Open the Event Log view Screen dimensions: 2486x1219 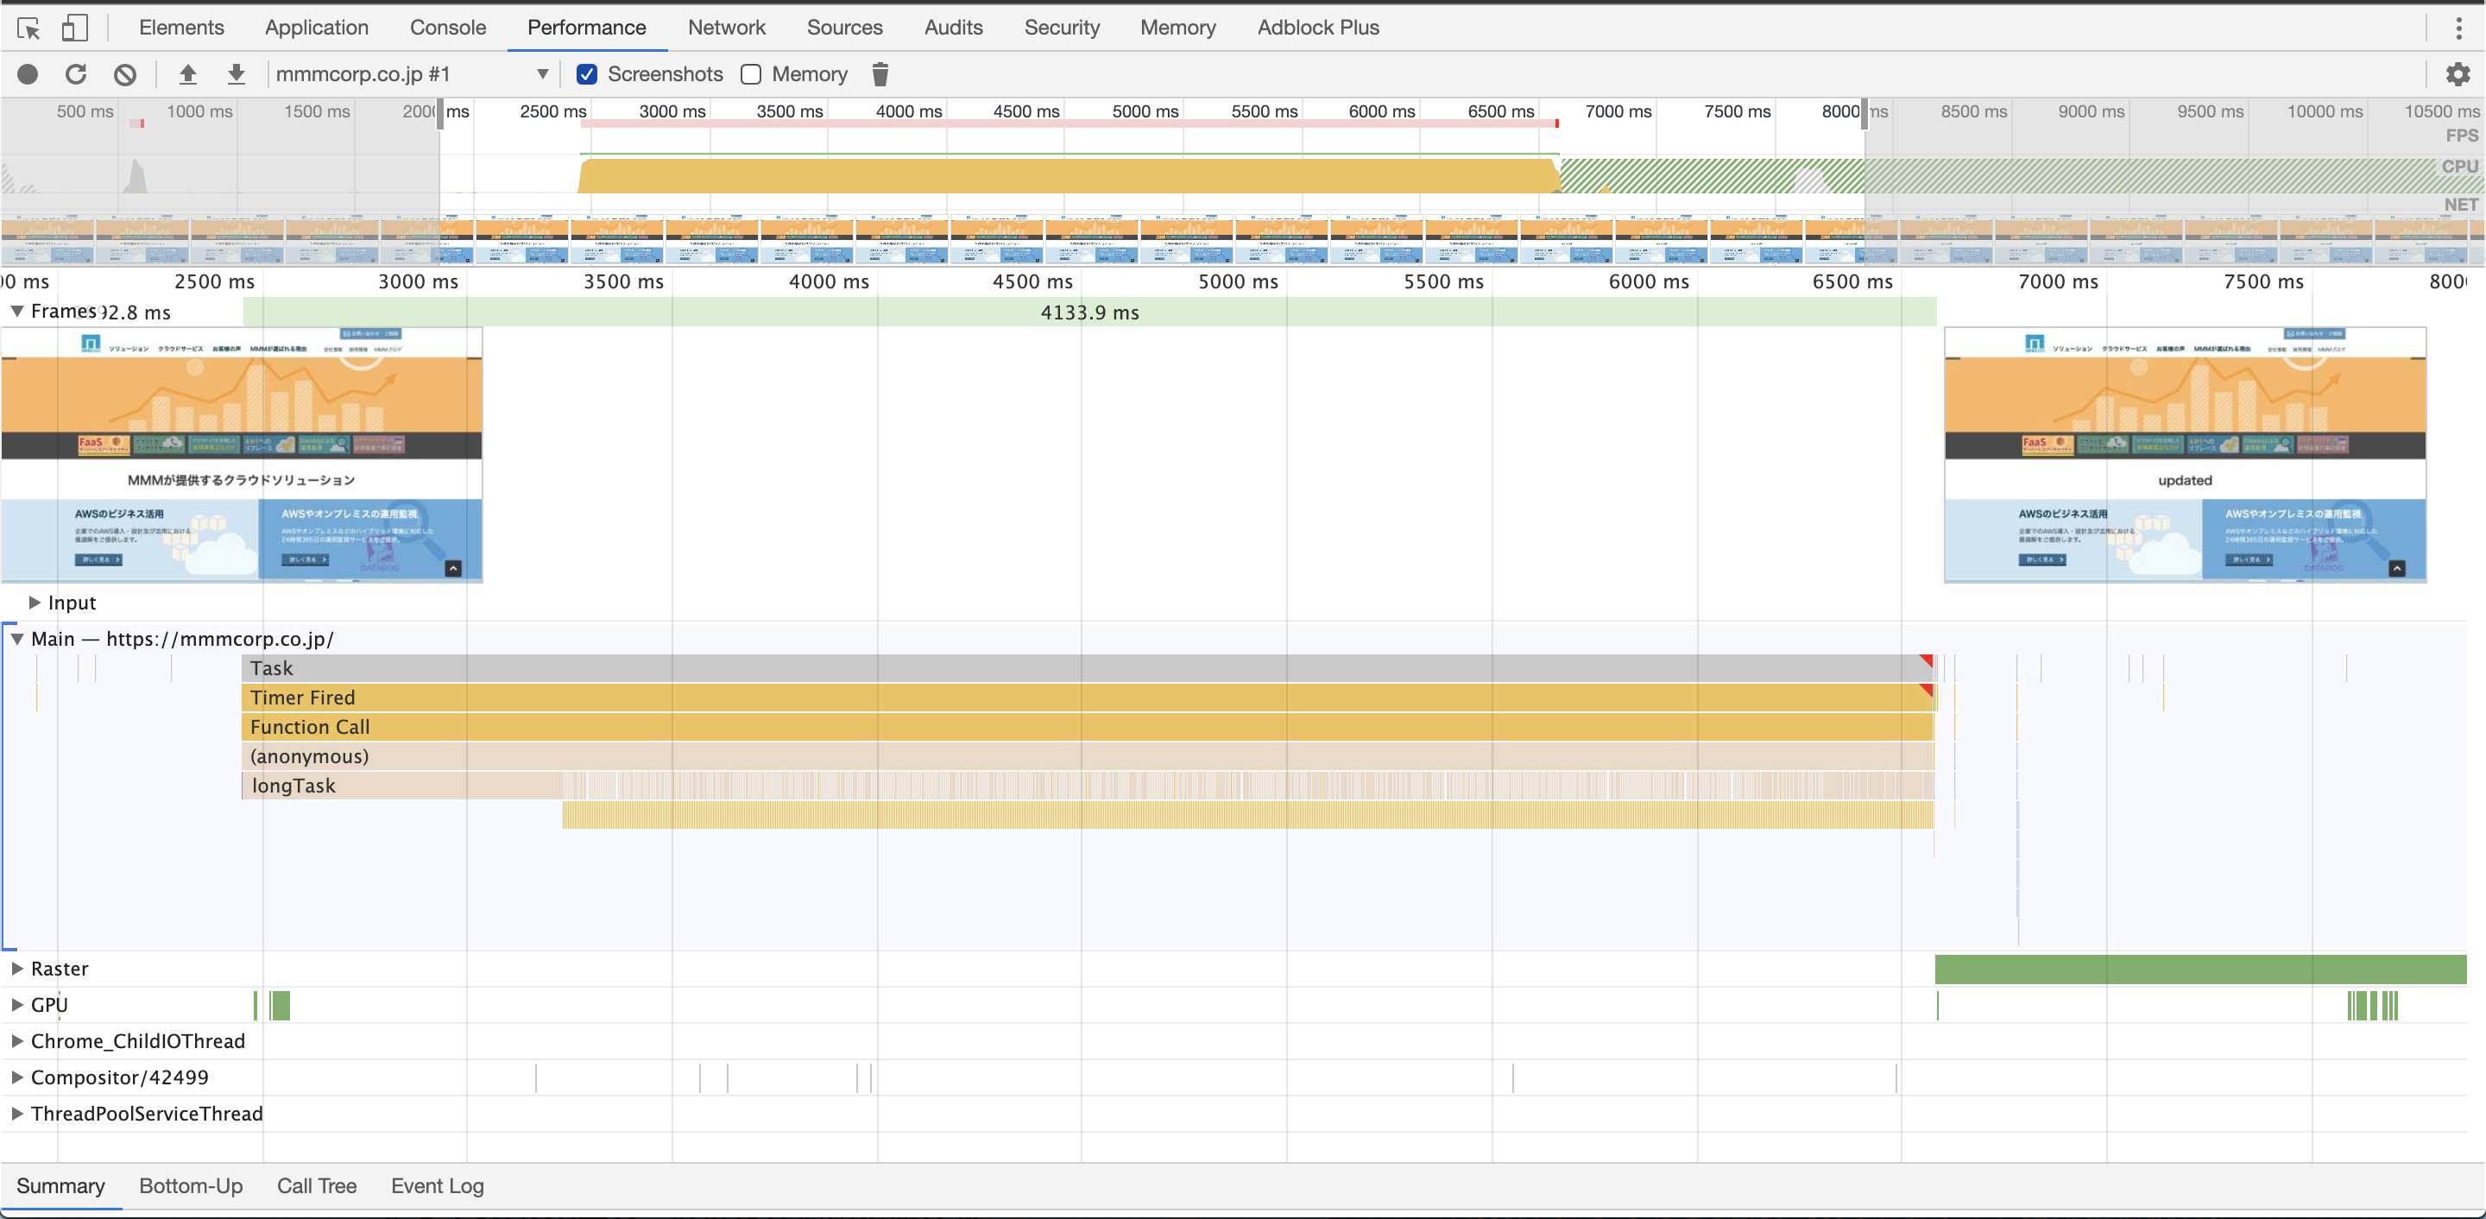pos(436,1185)
